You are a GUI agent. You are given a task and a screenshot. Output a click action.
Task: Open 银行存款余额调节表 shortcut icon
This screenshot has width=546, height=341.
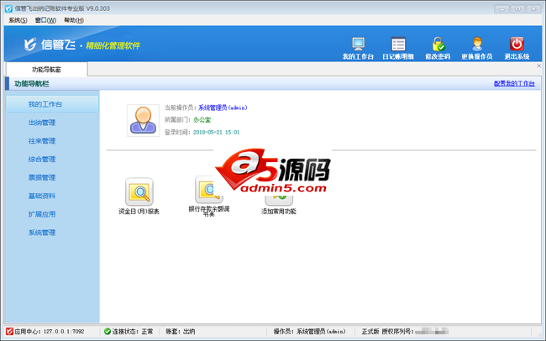(x=209, y=190)
